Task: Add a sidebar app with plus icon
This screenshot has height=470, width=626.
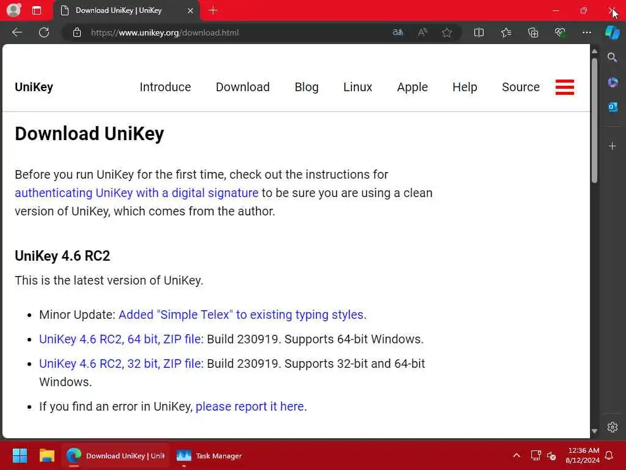Action: pos(613,146)
